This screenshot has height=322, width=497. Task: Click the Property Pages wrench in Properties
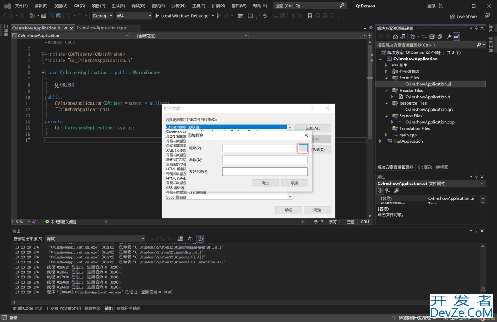pos(396,190)
